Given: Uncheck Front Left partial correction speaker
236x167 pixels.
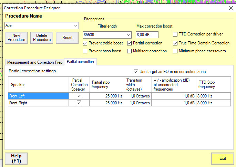Looking at the screenshot, I should pyautogui.click(x=79, y=96).
